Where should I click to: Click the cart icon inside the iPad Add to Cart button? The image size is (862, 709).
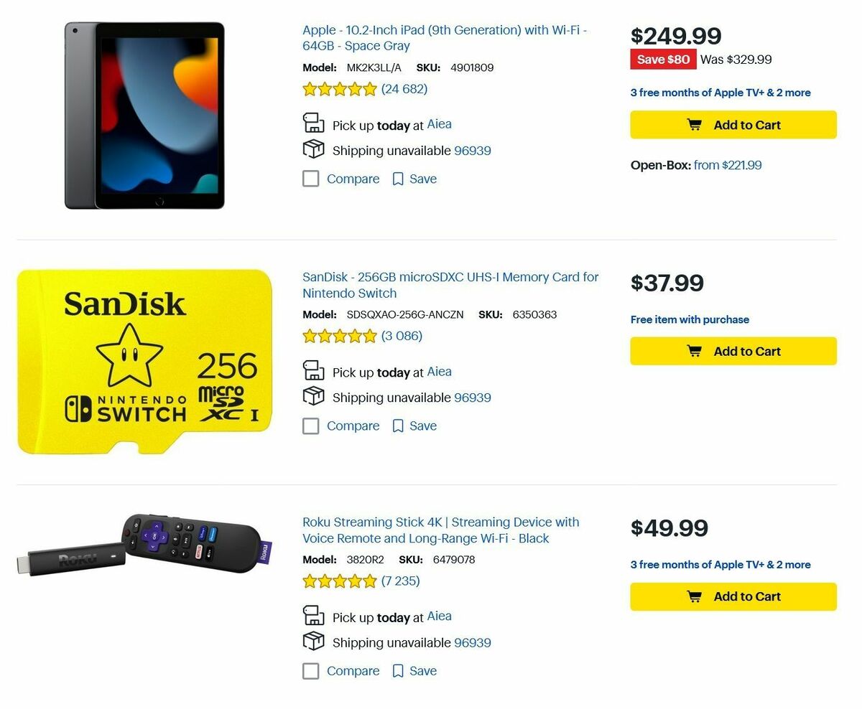coord(694,124)
